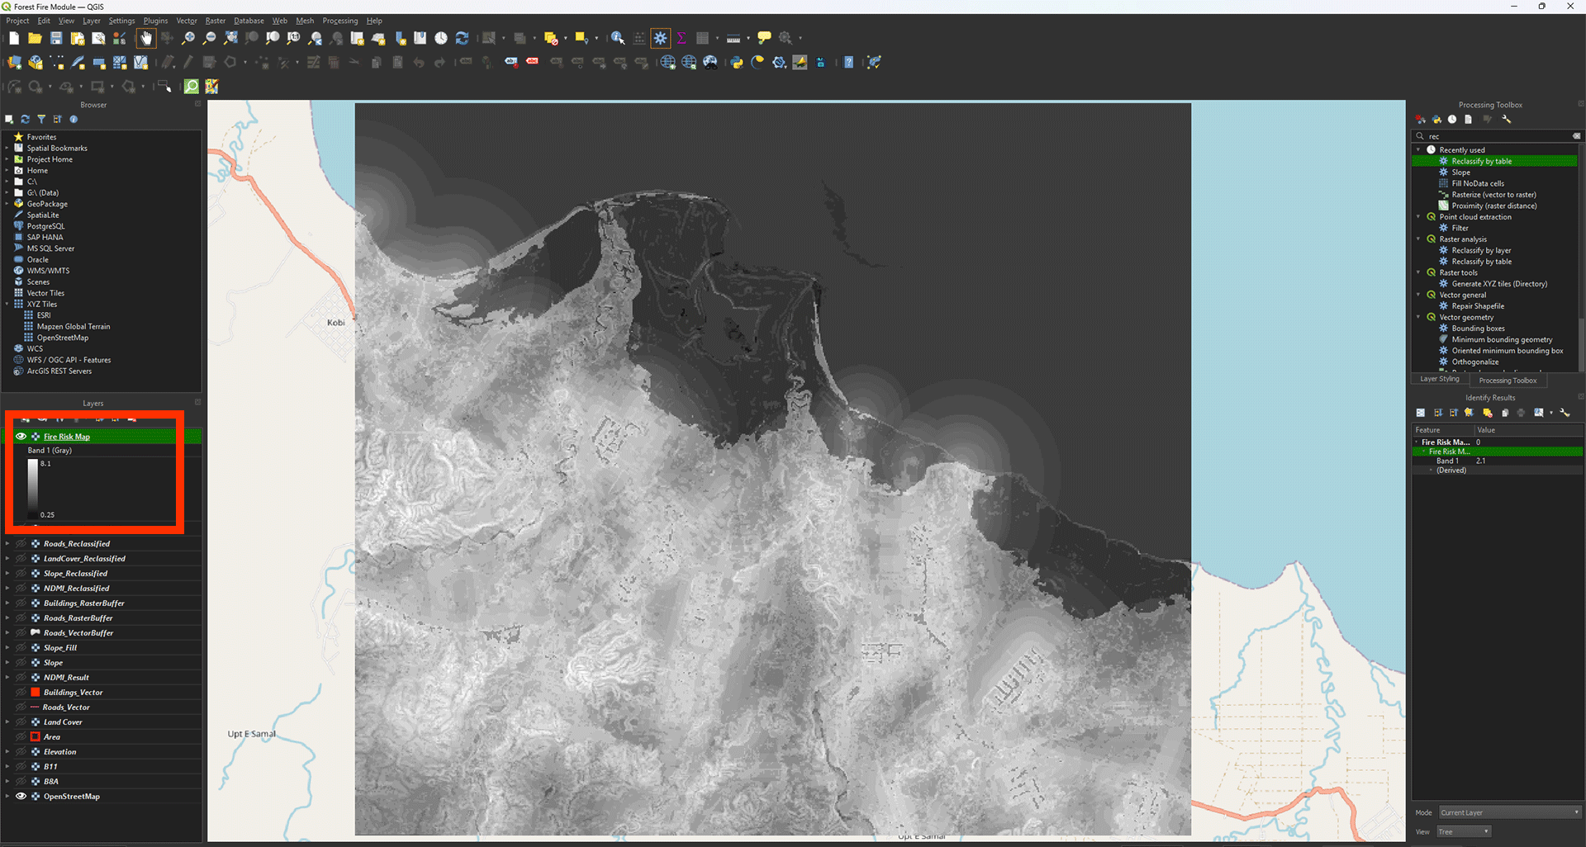
Task: Click the Zoom In magnifier tool
Action: [x=188, y=38]
